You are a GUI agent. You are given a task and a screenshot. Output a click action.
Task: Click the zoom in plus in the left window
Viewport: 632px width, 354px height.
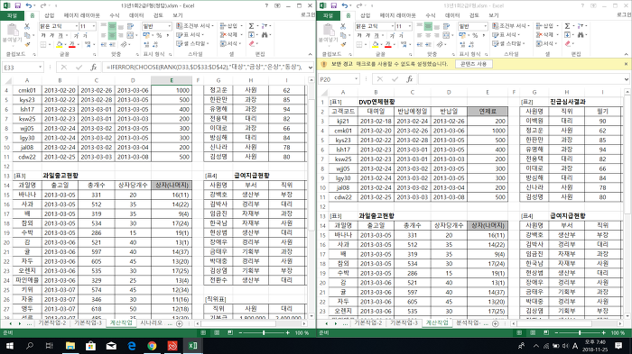pyautogui.click(x=287, y=332)
